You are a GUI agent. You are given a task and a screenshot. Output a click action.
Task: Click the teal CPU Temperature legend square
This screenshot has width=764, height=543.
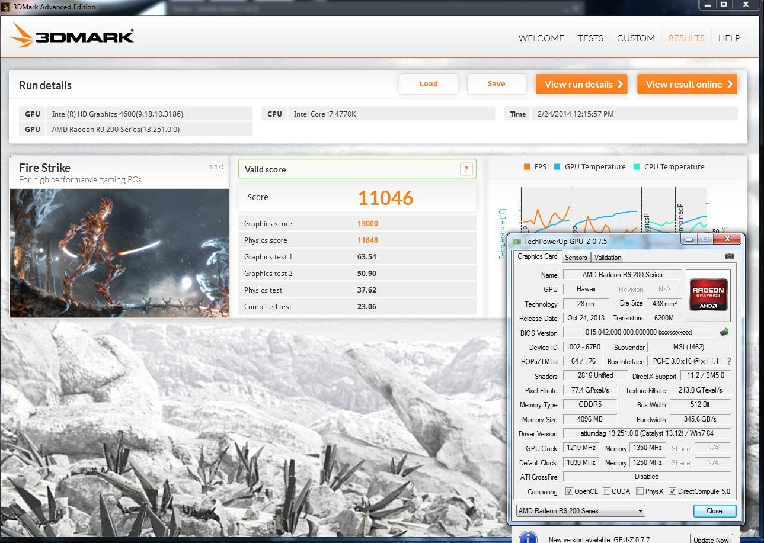tap(637, 167)
